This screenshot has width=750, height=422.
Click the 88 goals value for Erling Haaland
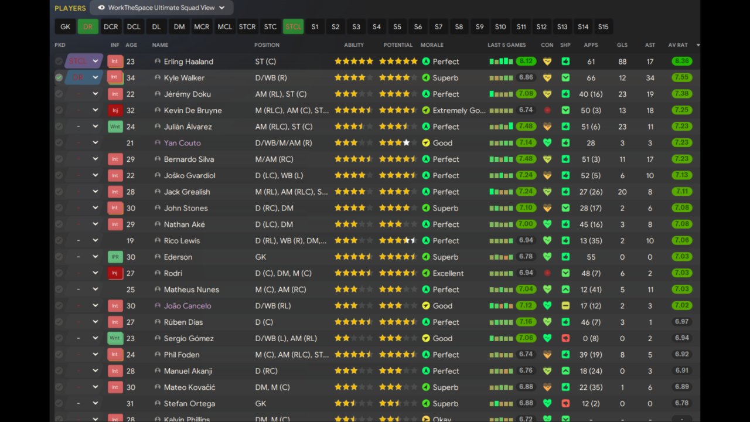tap(622, 62)
